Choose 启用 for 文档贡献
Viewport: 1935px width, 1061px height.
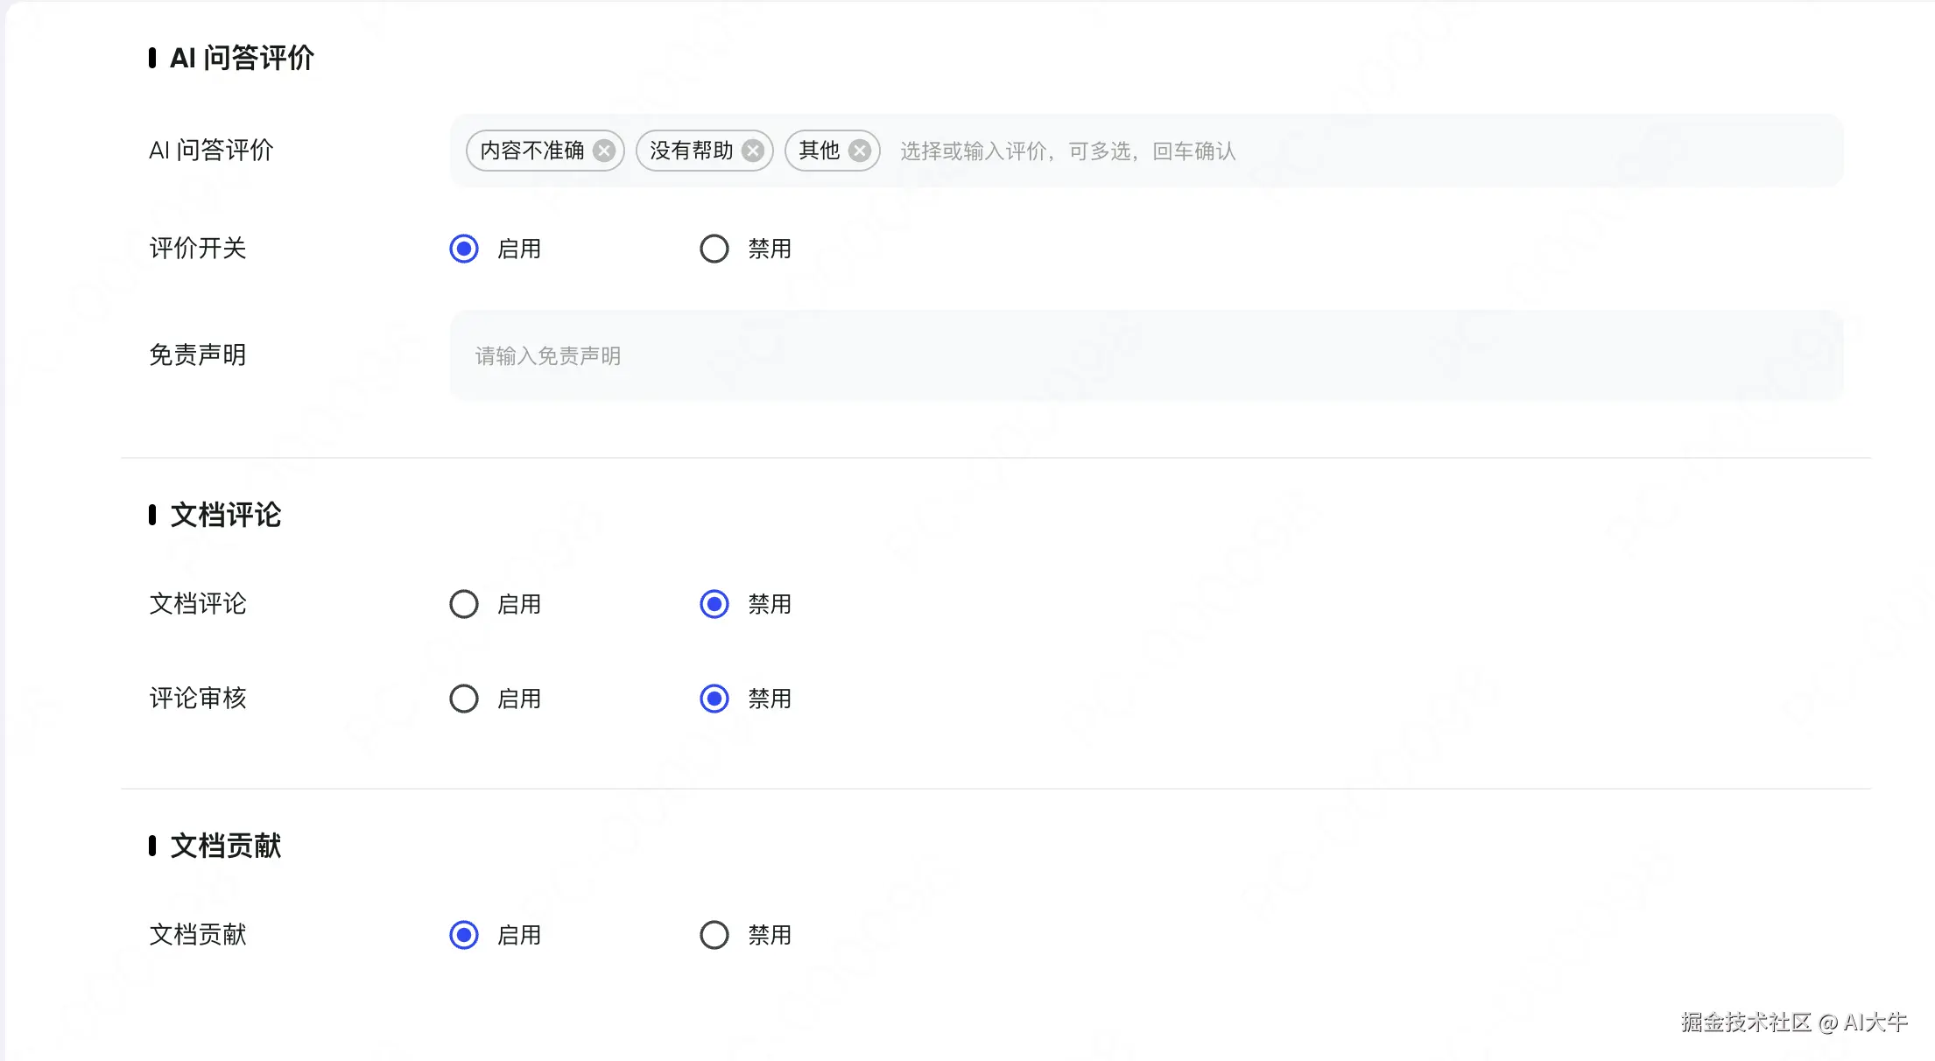point(464,935)
